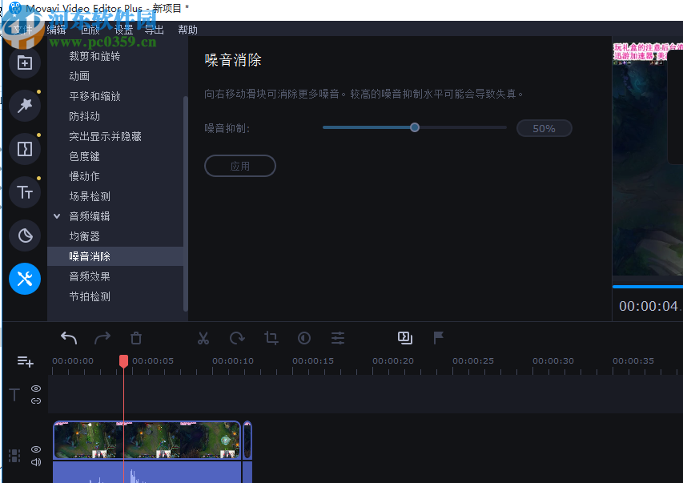The width and height of the screenshot is (683, 483).
Task: Select the Split tool (scissors icon)
Action: tap(203, 337)
